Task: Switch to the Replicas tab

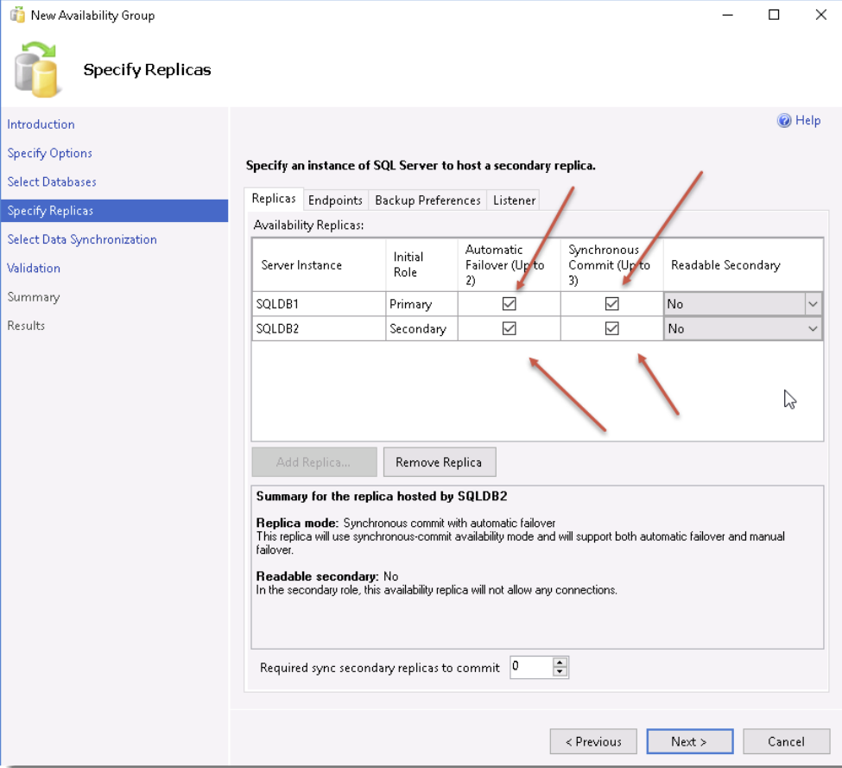Action: (274, 199)
